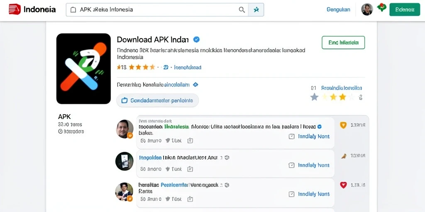Click the Dusk icon in the Indratesia review
Screen dimensions: 425x212
coord(168,140)
